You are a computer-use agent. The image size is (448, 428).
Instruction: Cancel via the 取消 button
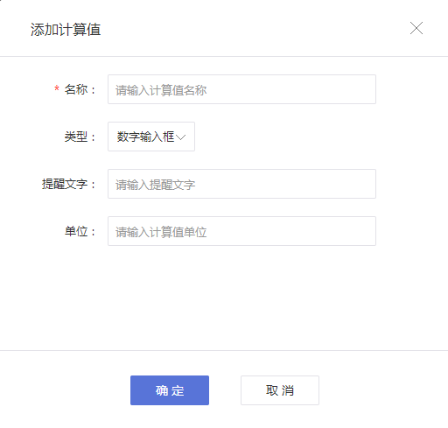point(280,390)
